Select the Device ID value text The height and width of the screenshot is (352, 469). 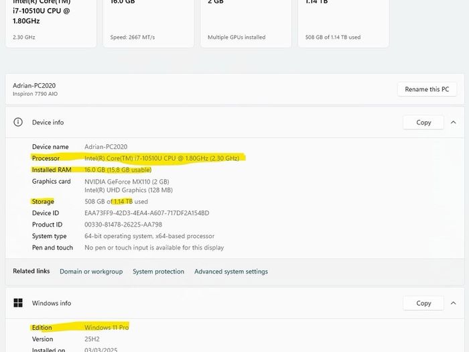147,213
